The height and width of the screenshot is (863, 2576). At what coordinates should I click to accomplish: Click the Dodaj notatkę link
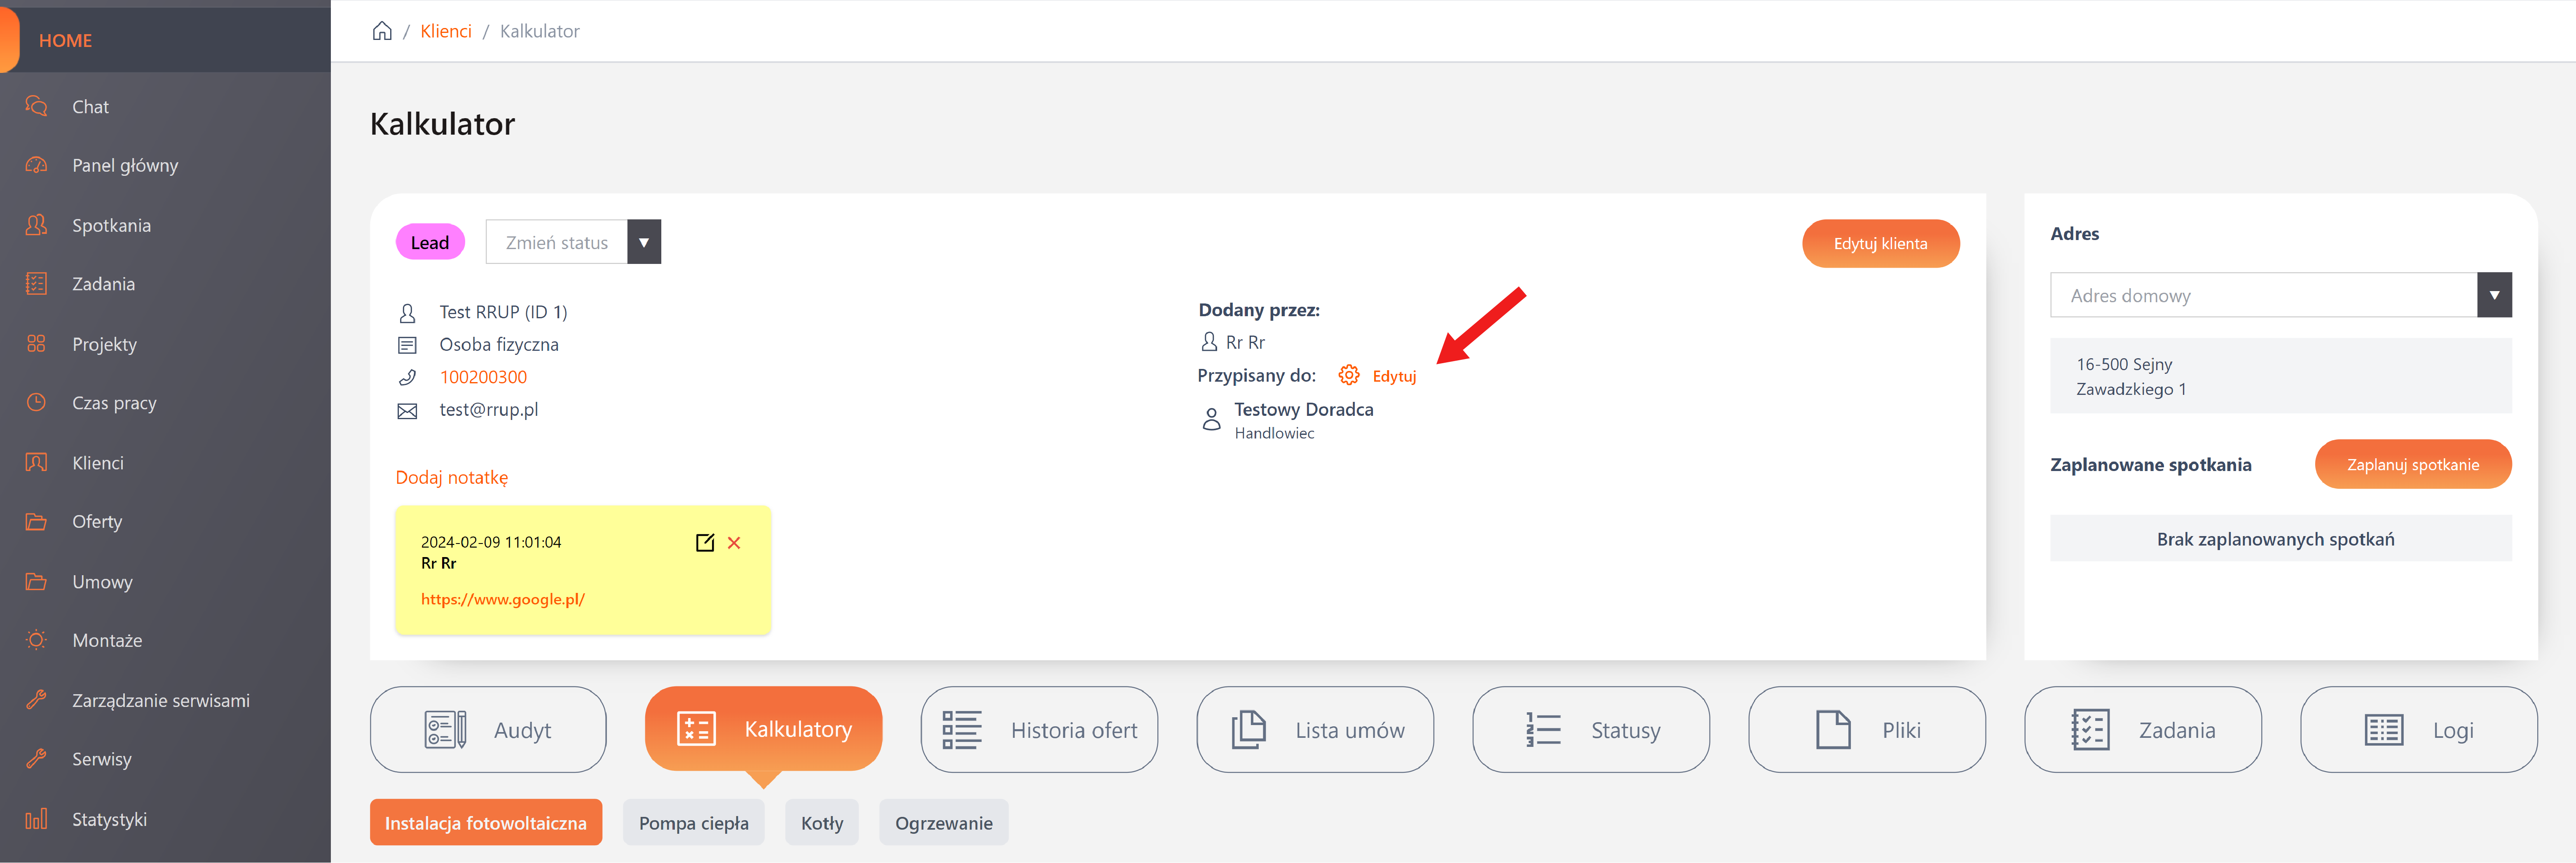[452, 478]
